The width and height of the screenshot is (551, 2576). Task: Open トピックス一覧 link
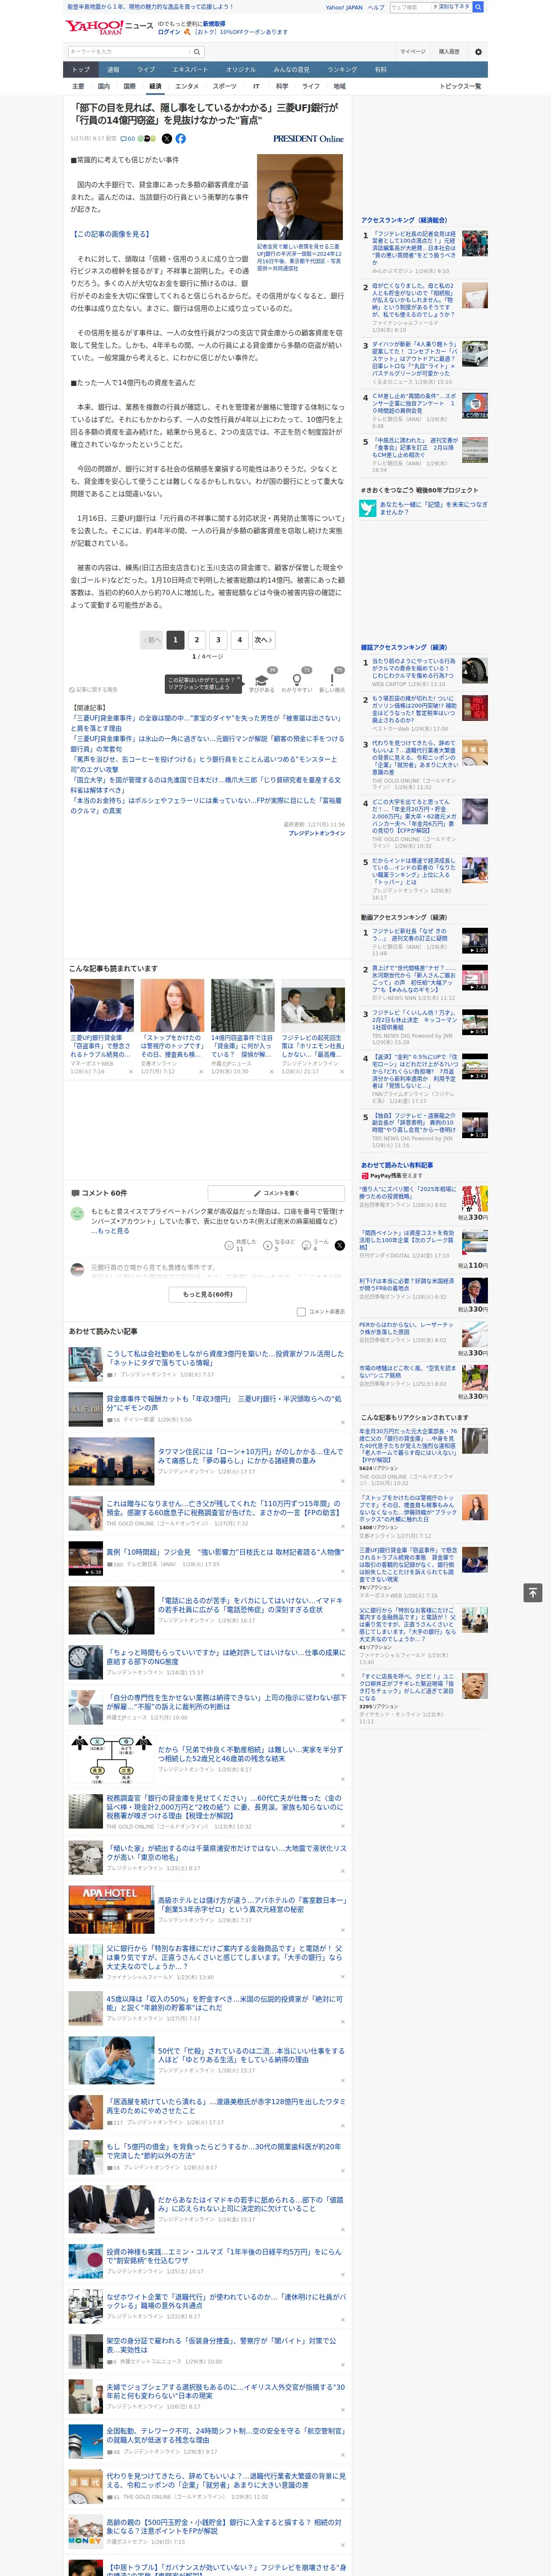(460, 86)
